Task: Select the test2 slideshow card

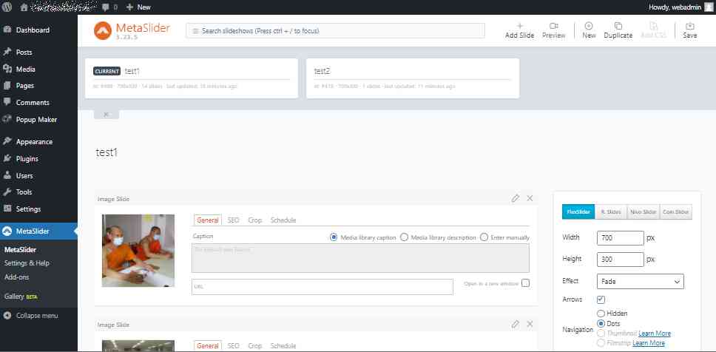Action: click(x=412, y=78)
